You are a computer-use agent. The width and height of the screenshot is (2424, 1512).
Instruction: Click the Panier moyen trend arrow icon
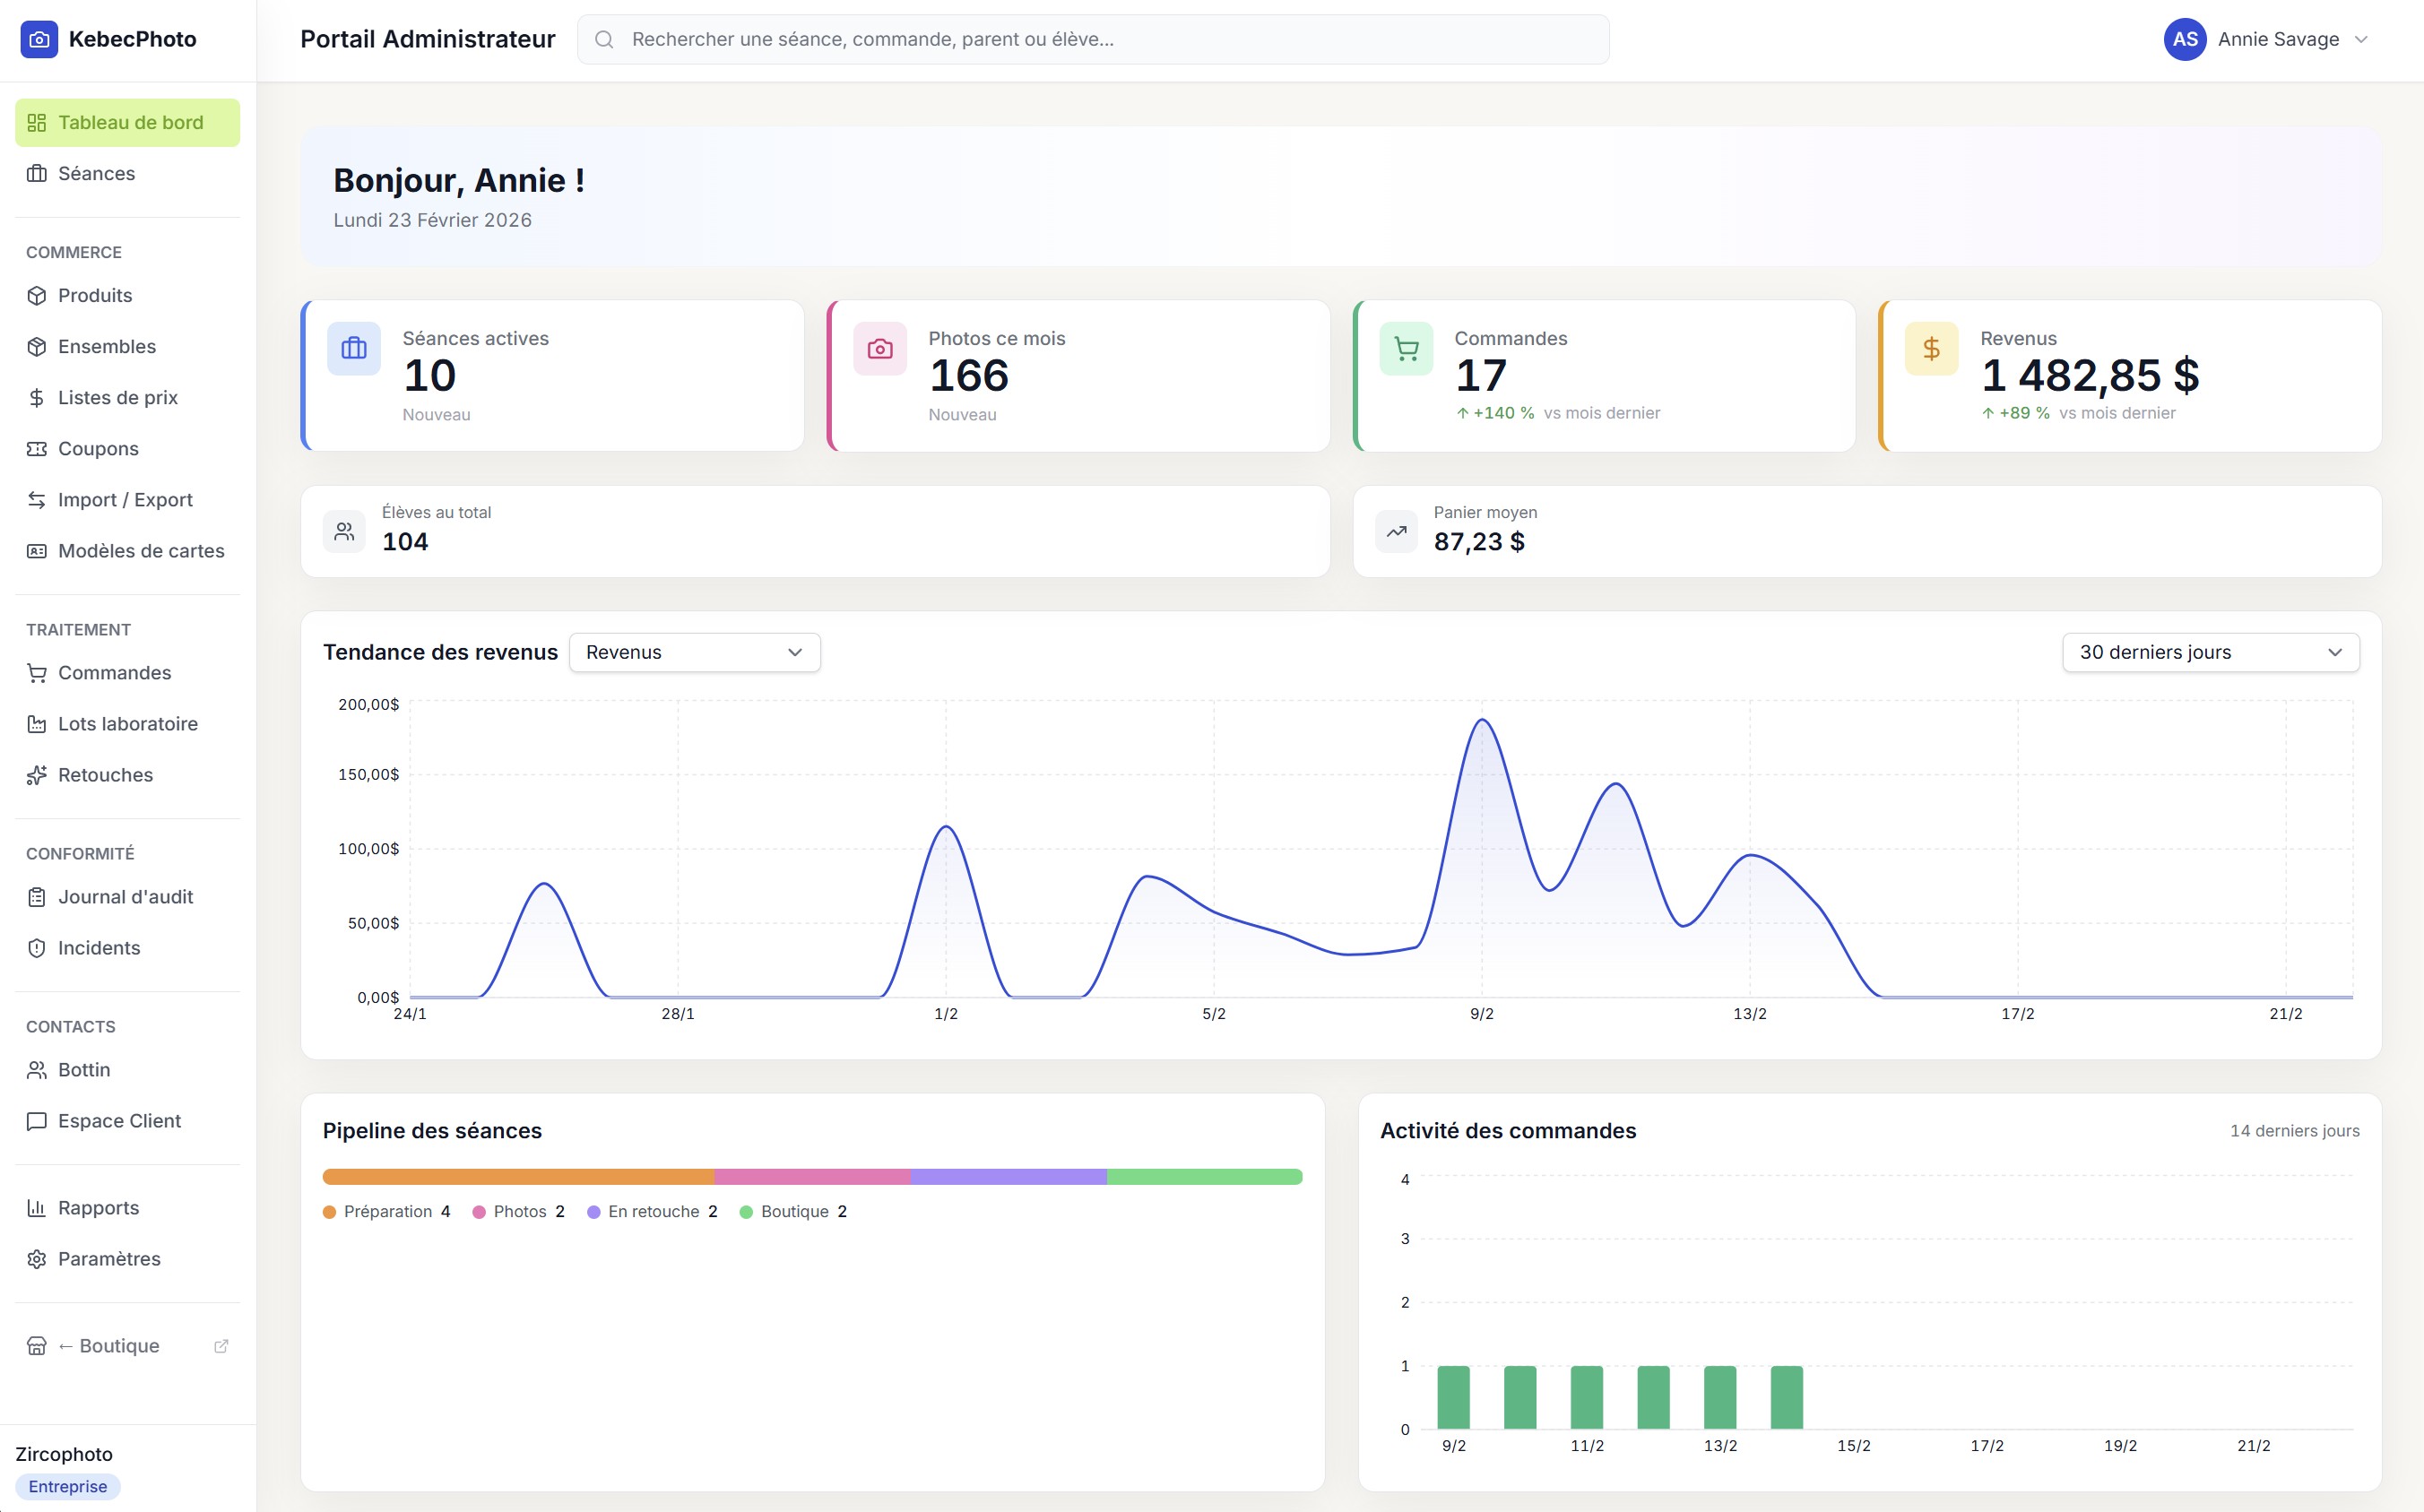point(1396,531)
